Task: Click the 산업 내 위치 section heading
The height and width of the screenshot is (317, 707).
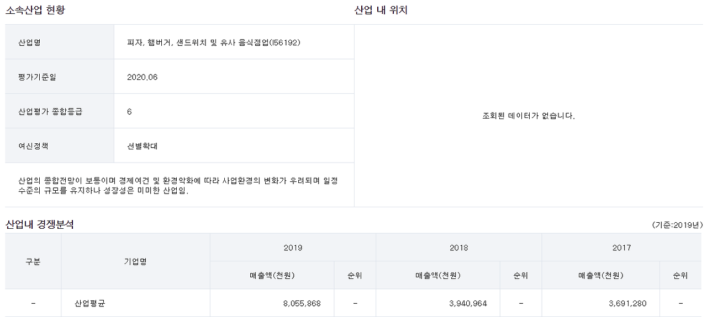Action: click(381, 10)
